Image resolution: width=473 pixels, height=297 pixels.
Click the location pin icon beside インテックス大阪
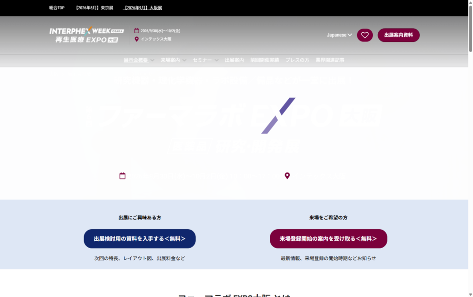136,39
